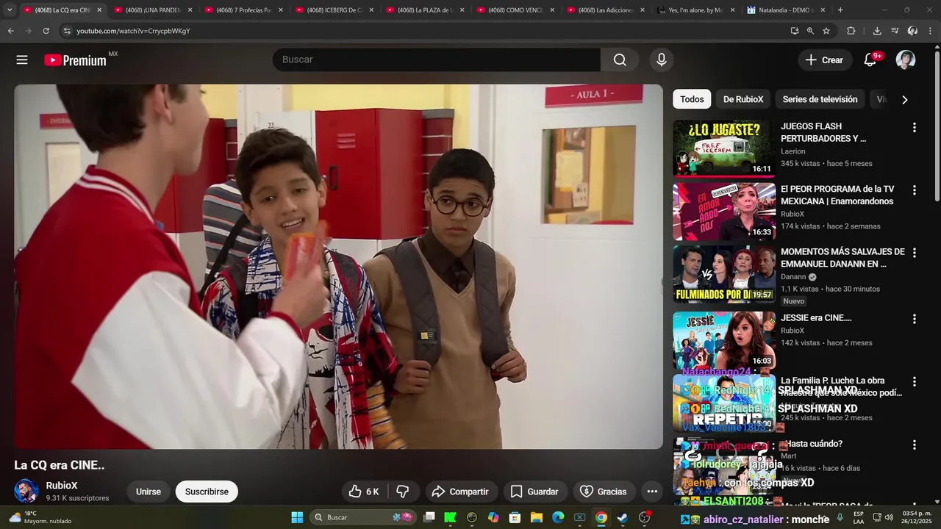This screenshot has height=529, width=941.
Task: Bookmark this page with the star
Action: [826, 31]
